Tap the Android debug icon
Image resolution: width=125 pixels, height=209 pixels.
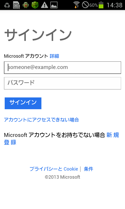pos(26,5)
